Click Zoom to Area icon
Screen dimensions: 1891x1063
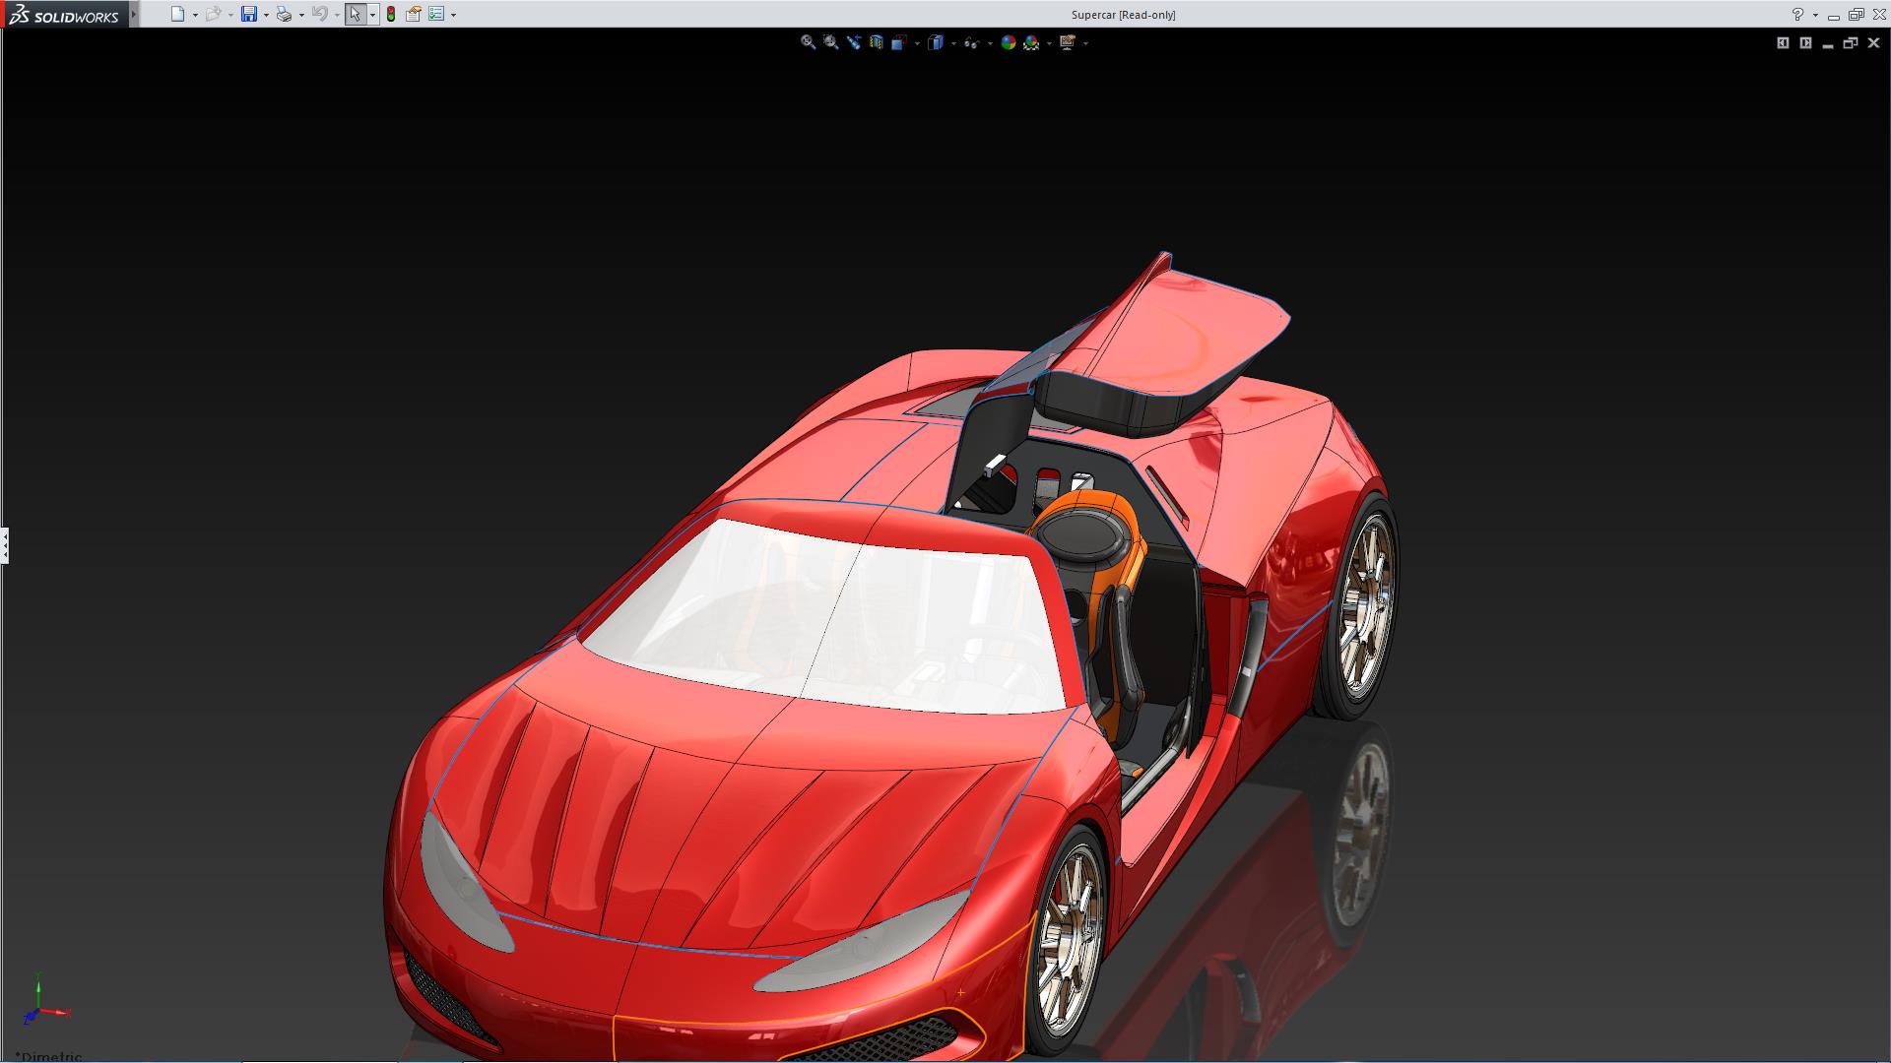pyautogui.click(x=830, y=42)
